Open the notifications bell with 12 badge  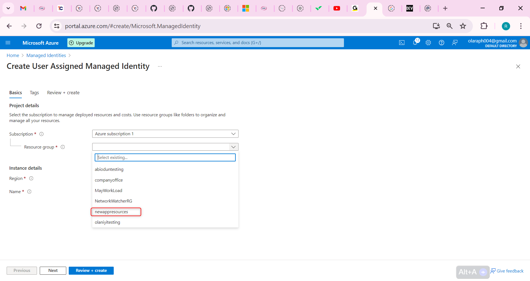coord(415,42)
